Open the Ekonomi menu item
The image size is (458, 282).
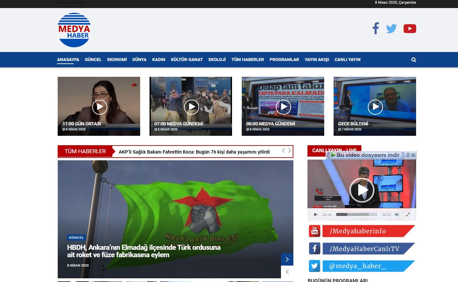pyautogui.click(x=117, y=60)
